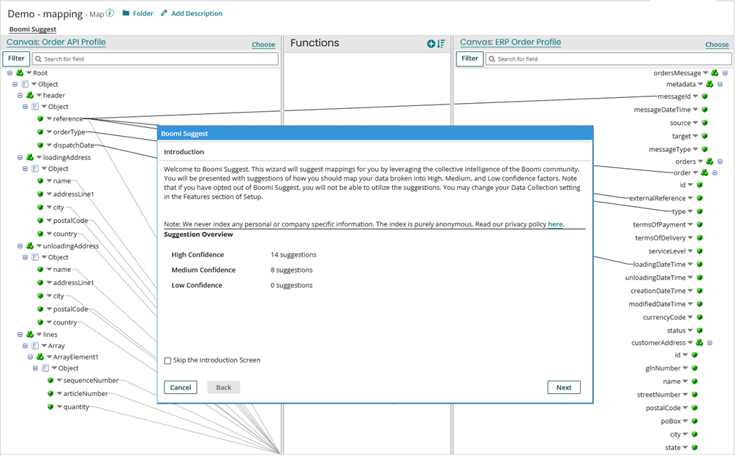The width and height of the screenshot is (735, 456).
Task: Open the dropdown arrow beside reference
Action: 49,119
